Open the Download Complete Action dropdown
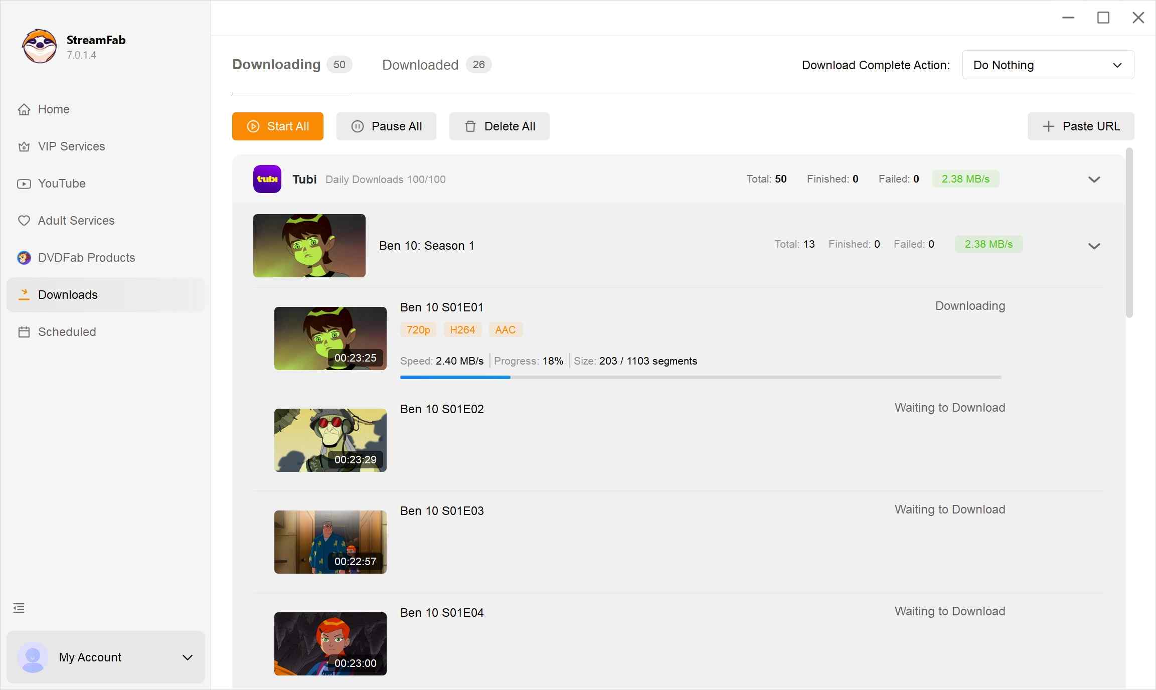Viewport: 1156px width, 690px height. coord(1047,65)
